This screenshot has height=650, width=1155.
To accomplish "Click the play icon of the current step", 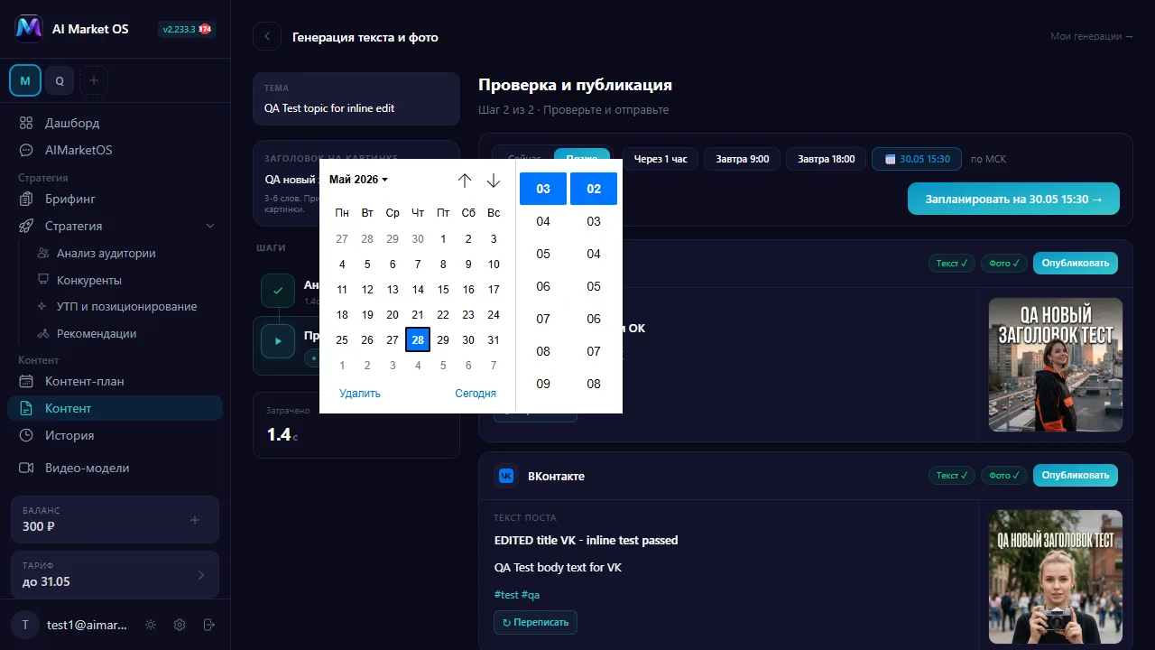I will pos(278,341).
